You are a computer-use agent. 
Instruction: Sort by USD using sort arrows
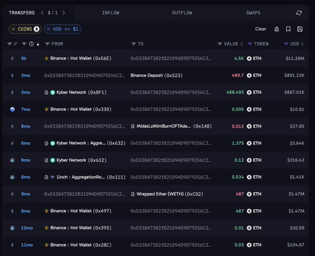click(x=302, y=44)
